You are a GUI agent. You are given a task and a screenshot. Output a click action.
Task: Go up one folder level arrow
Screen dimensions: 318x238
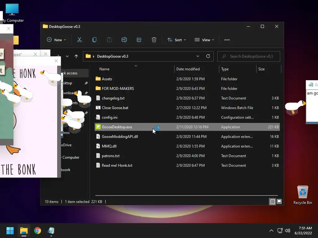point(76,56)
